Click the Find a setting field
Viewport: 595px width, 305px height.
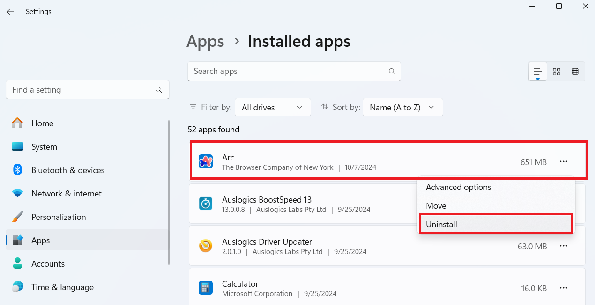[x=88, y=90]
